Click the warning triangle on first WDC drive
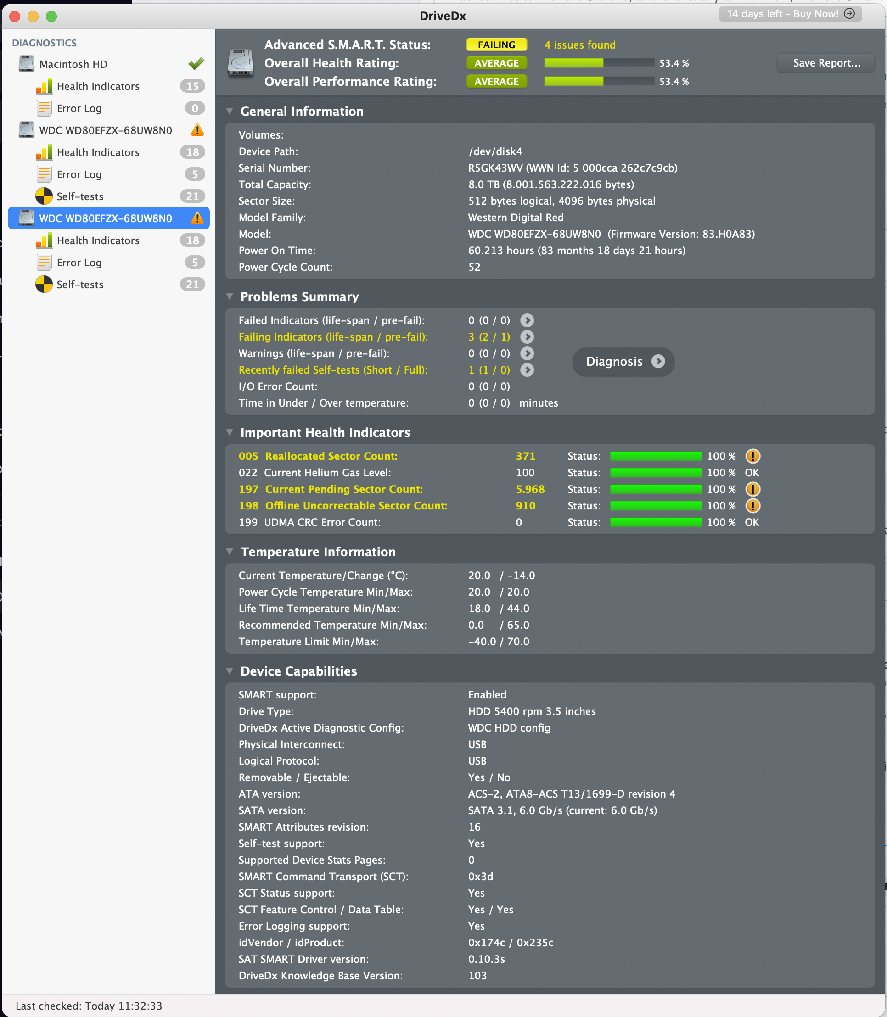Image resolution: width=887 pixels, height=1017 pixels. [x=197, y=130]
